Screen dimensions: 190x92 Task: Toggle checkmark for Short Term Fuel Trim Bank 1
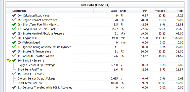(14, 24)
